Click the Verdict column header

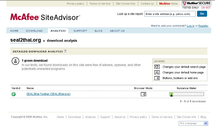[16, 88]
